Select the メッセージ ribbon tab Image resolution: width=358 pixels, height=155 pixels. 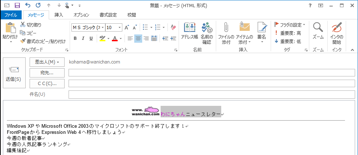click(x=36, y=15)
